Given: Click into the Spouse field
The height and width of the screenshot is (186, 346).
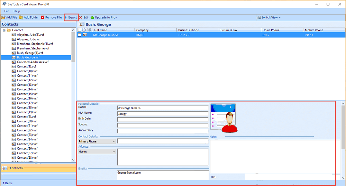Looking at the screenshot, I should point(163,125).
